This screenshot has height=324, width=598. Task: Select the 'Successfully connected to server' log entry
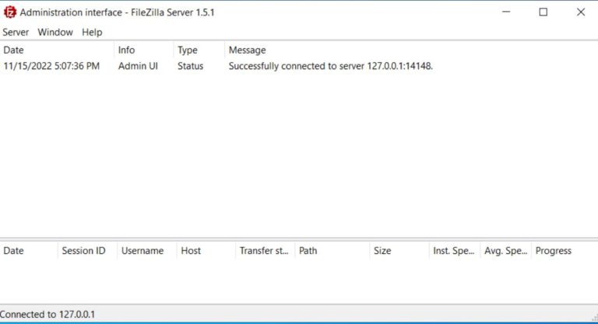[x=299, y=66]
